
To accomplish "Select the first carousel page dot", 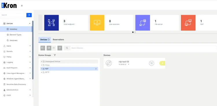I will pos(133,32).
